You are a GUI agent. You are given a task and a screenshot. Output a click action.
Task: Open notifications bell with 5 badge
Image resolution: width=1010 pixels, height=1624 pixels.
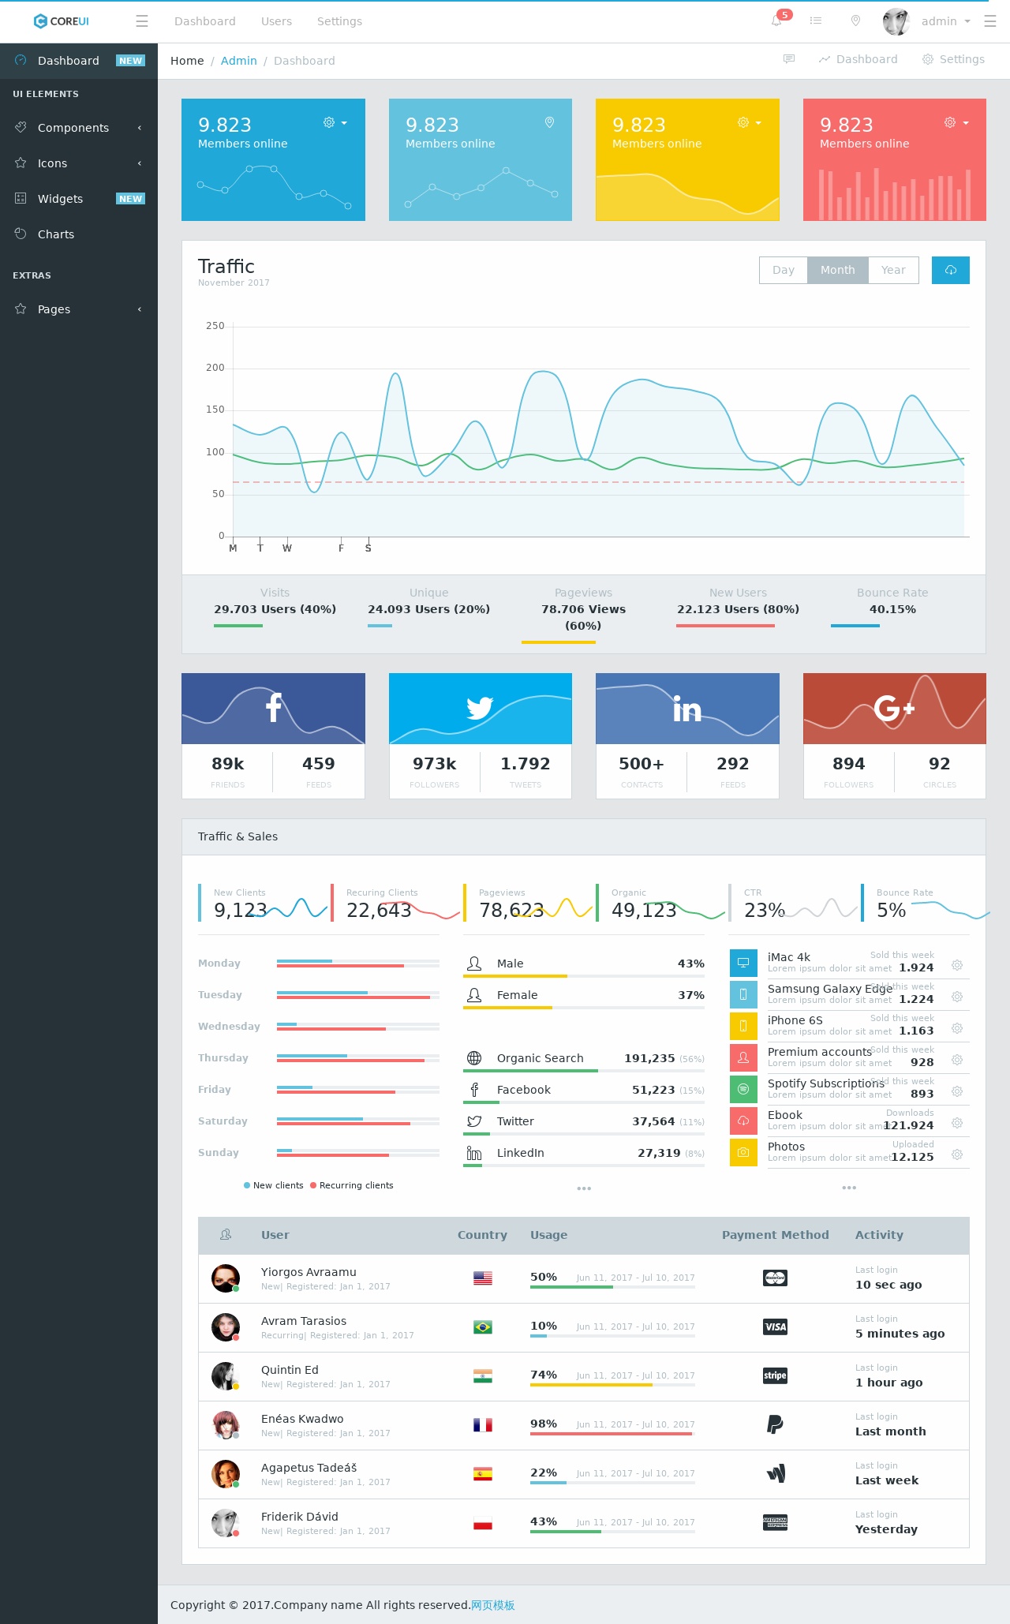(x=778, y=21)
